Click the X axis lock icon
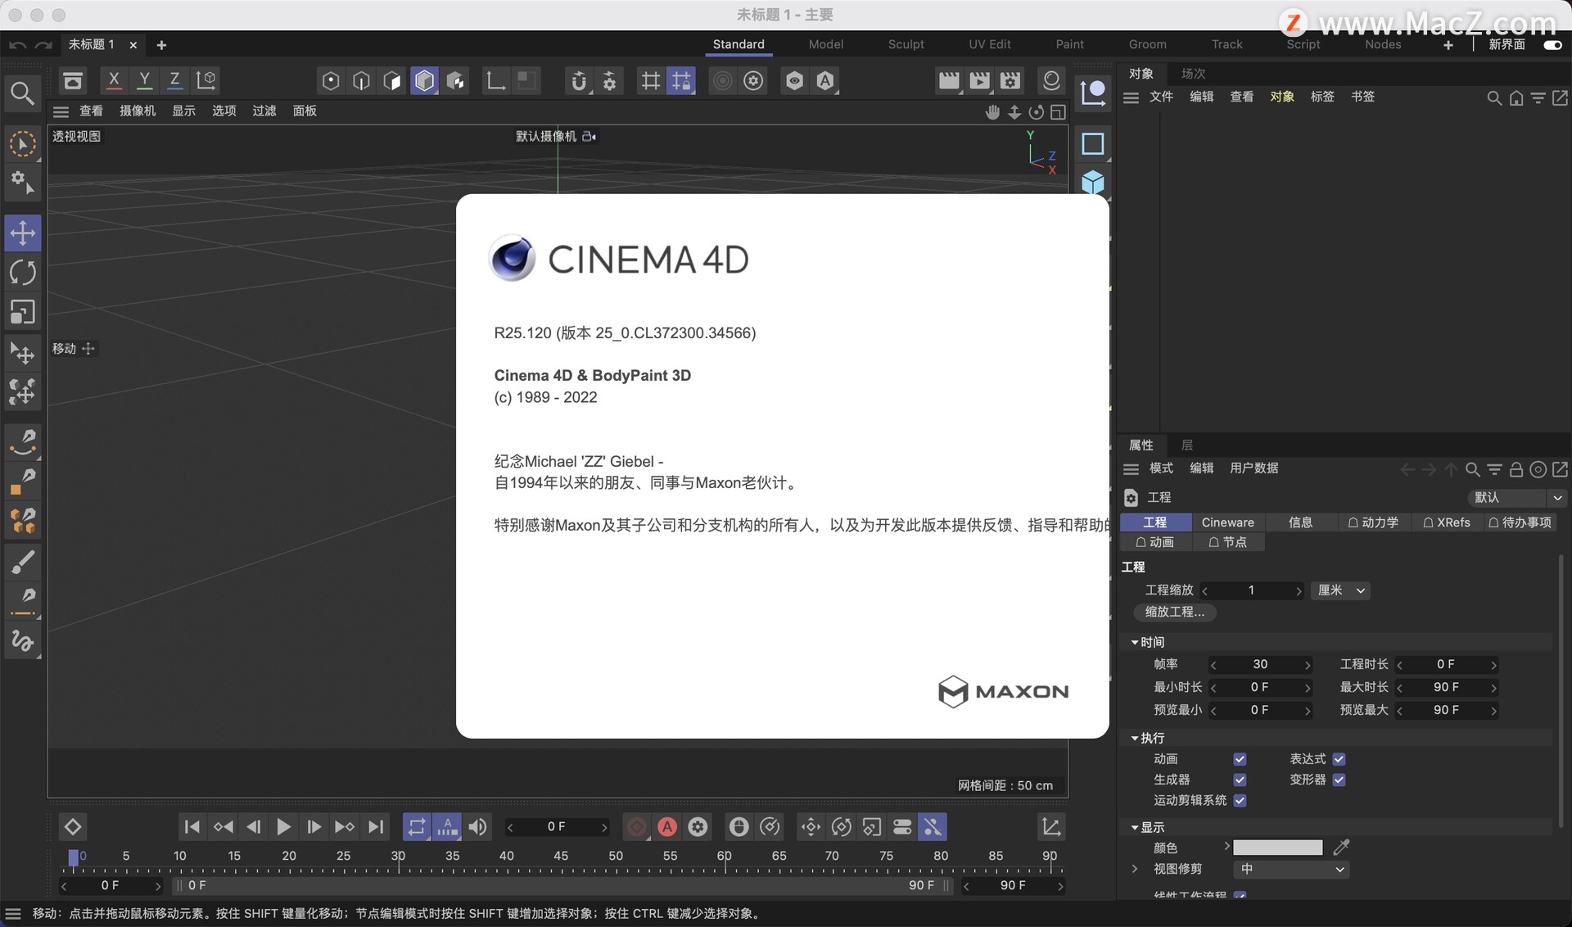The width and height of the screenshot is (1572, 927). point(114,80)
